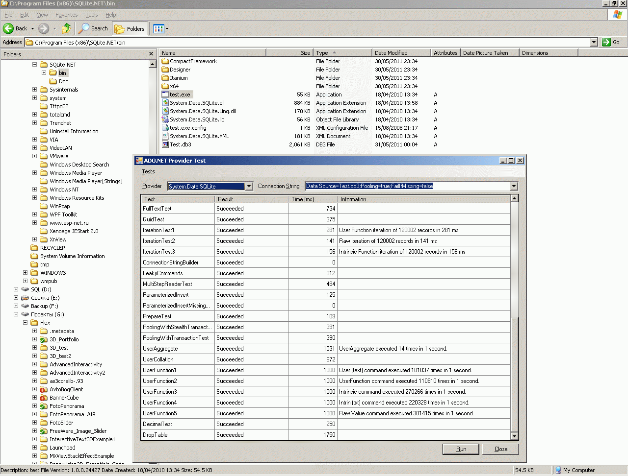This screenshot has height=476, width=628.
Task: Select the test.exe application icon
Action: tap(165, 95)
